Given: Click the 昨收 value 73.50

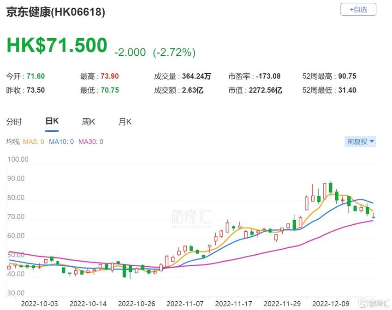Looking at the screenshot, I should (x=36, y=90).
